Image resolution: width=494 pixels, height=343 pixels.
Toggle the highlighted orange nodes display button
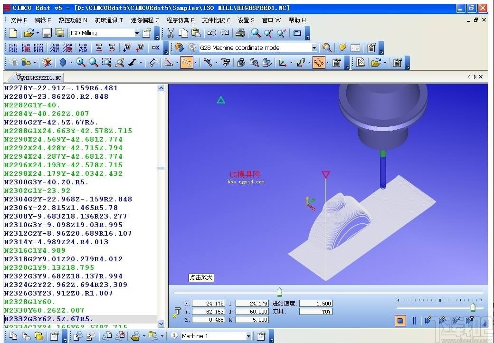(319, 62)
